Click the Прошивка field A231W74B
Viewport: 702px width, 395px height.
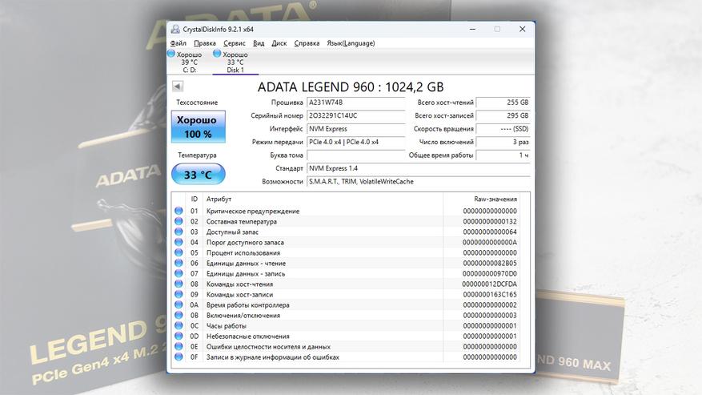click(356, 103)
